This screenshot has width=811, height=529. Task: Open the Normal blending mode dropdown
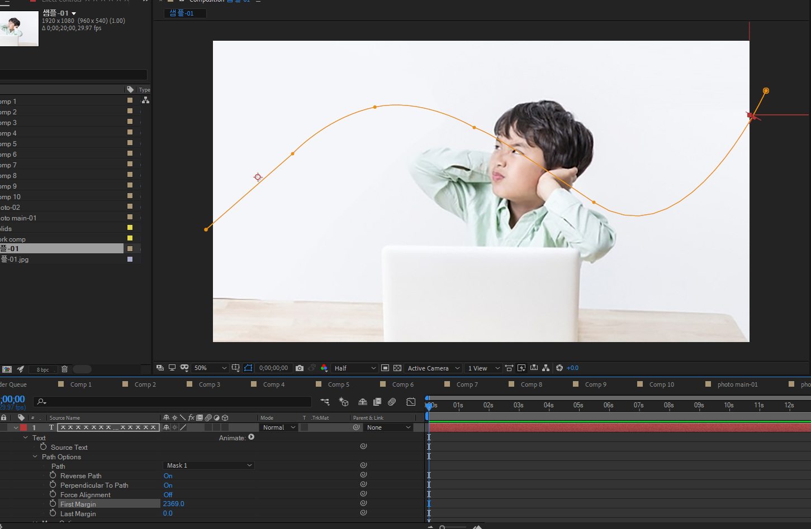[x=279, y=427]
